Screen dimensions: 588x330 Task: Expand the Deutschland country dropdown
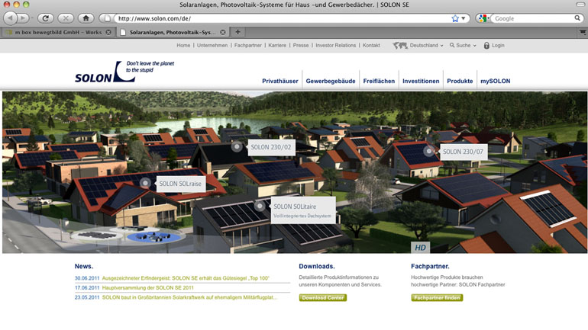(426, 45)
